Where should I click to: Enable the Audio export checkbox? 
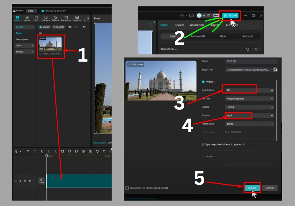pos(203,156)
